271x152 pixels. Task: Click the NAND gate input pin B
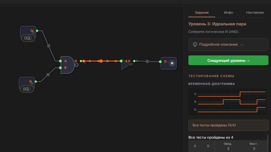click(60, 68)
